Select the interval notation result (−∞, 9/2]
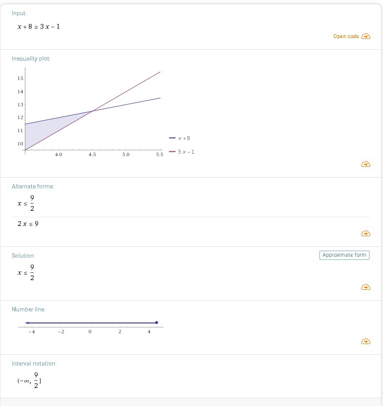This screenshot has height=406, width=383. (29, 381)
